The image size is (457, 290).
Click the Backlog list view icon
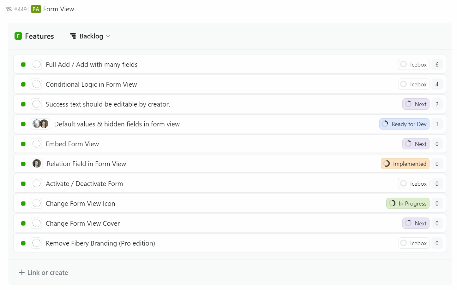tap(73, 36)
